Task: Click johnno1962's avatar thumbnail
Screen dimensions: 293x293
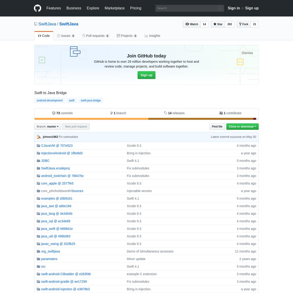Action: (39, 137)
